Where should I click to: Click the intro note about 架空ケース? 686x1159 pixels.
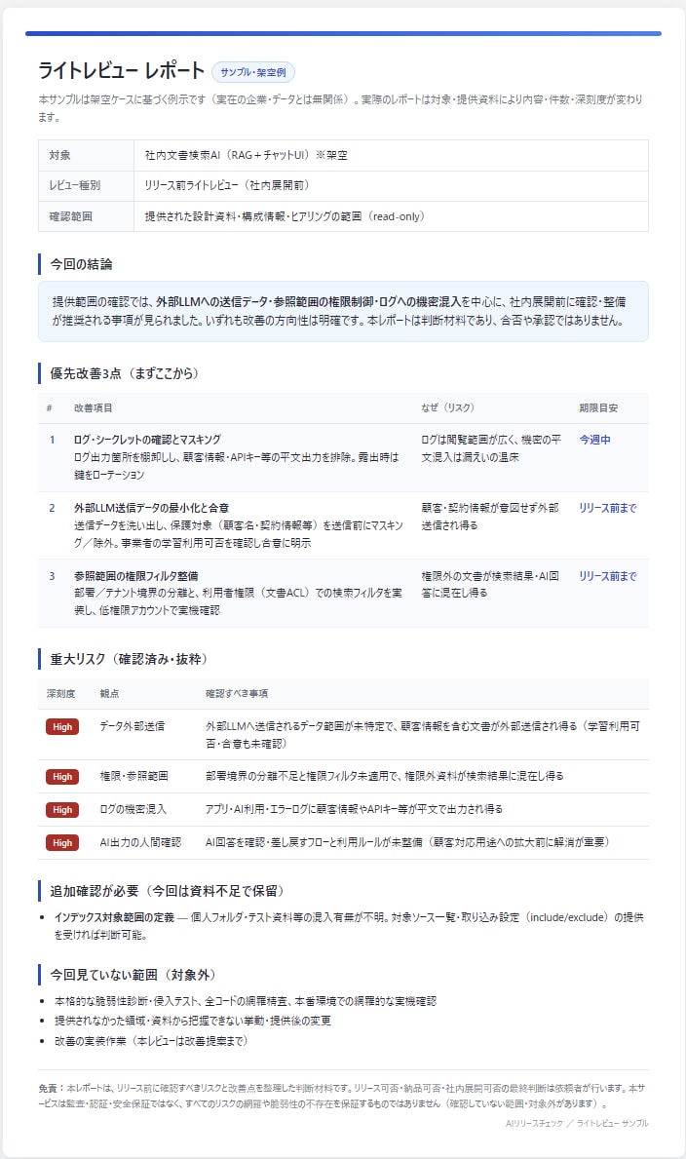tap(341, 108)
